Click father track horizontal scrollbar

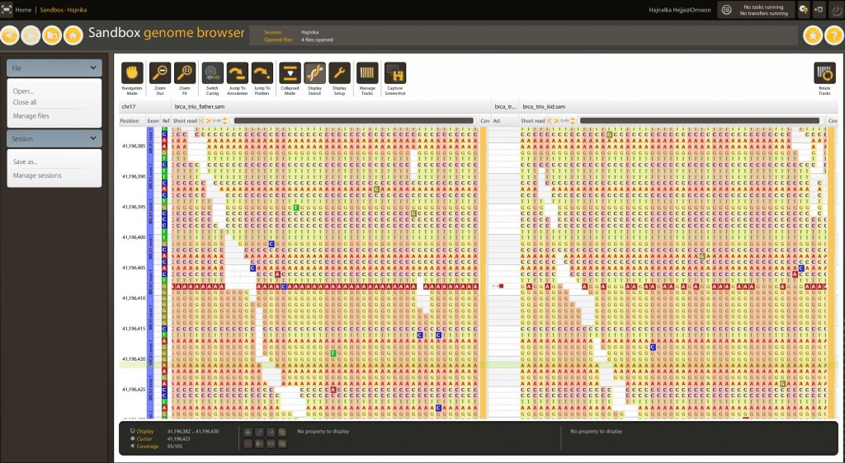tap(353, 121)
